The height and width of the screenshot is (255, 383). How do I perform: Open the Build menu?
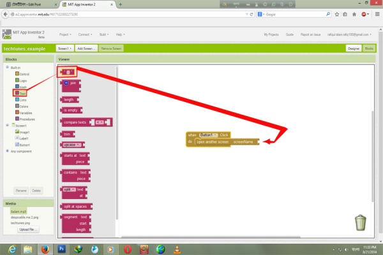point(104,34)
